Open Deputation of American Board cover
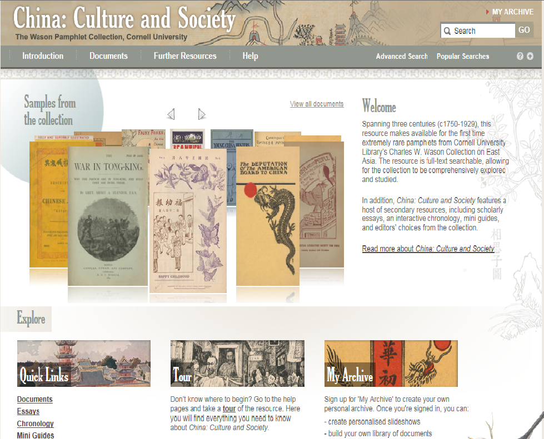544x439 pixels. tap(267, 216)
